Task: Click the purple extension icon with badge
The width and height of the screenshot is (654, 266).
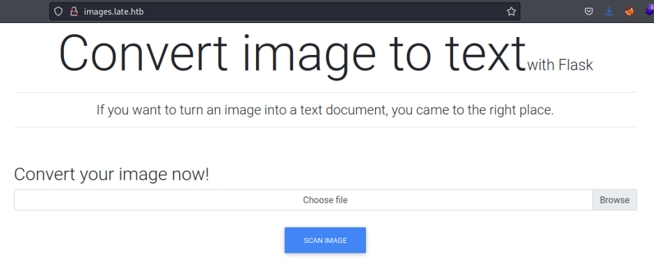Action: [x=649, y=12]
